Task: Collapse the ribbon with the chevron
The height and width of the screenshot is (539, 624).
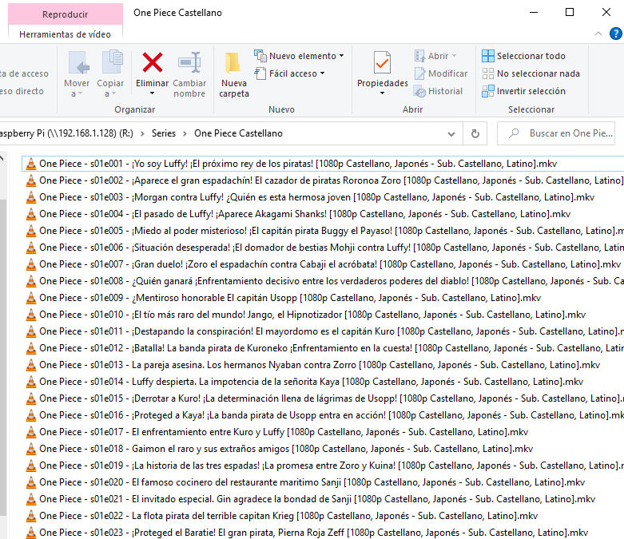Action: (598, 34)
